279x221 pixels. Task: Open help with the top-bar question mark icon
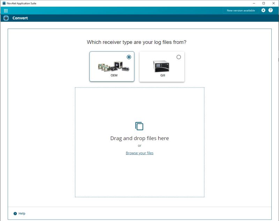(271, 10)
